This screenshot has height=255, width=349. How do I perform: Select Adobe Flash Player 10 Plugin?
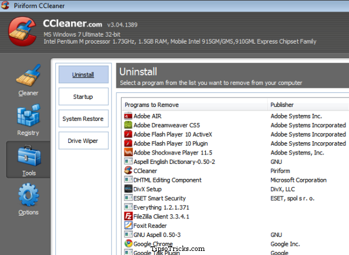click(x=170, y=143)
